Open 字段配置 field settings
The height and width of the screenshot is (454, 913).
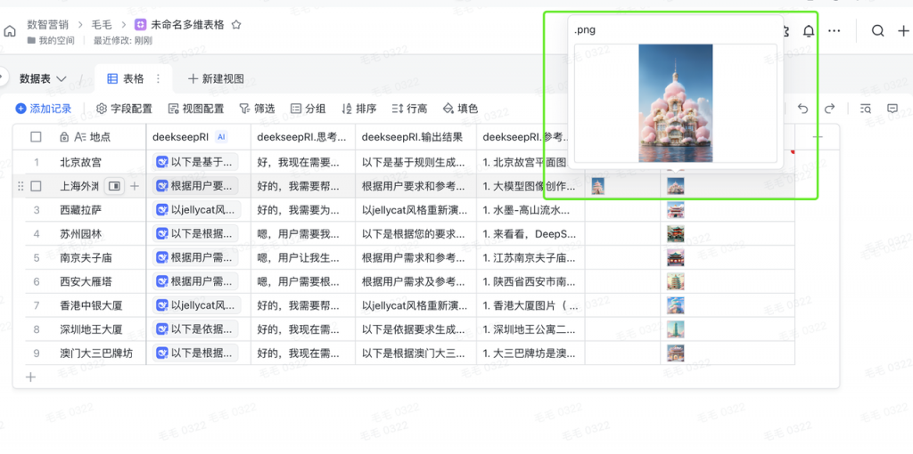click(x=124, y=108)
